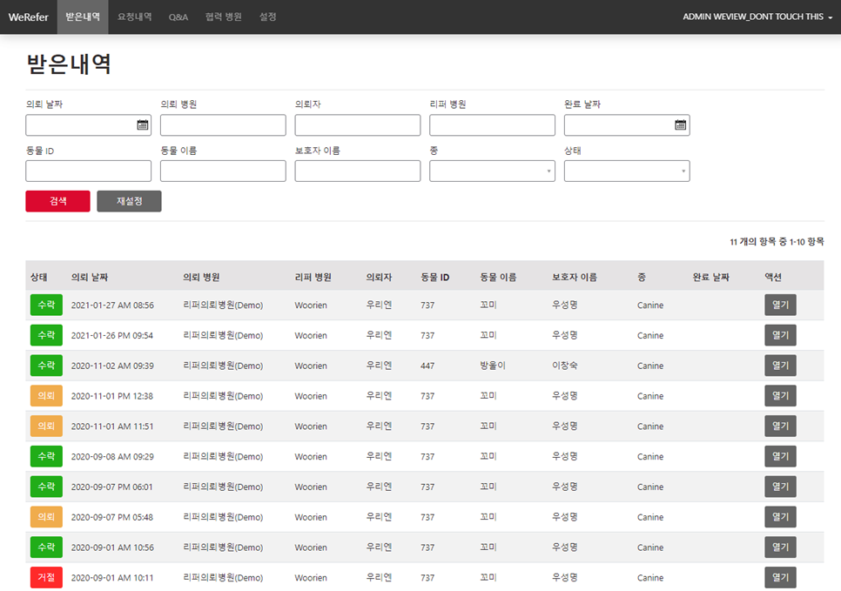Focus the 보호자 이름 input field

point(358,171)
